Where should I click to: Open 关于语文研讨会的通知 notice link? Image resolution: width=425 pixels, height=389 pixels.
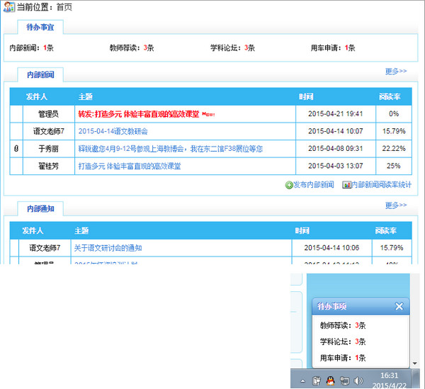click(x=108, y=248)
